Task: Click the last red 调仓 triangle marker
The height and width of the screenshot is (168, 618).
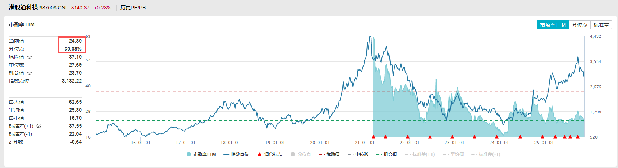Action: click(578, 137)
